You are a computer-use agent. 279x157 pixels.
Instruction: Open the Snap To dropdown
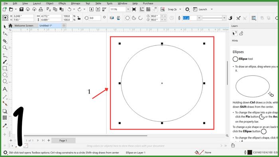pos(180,9)
